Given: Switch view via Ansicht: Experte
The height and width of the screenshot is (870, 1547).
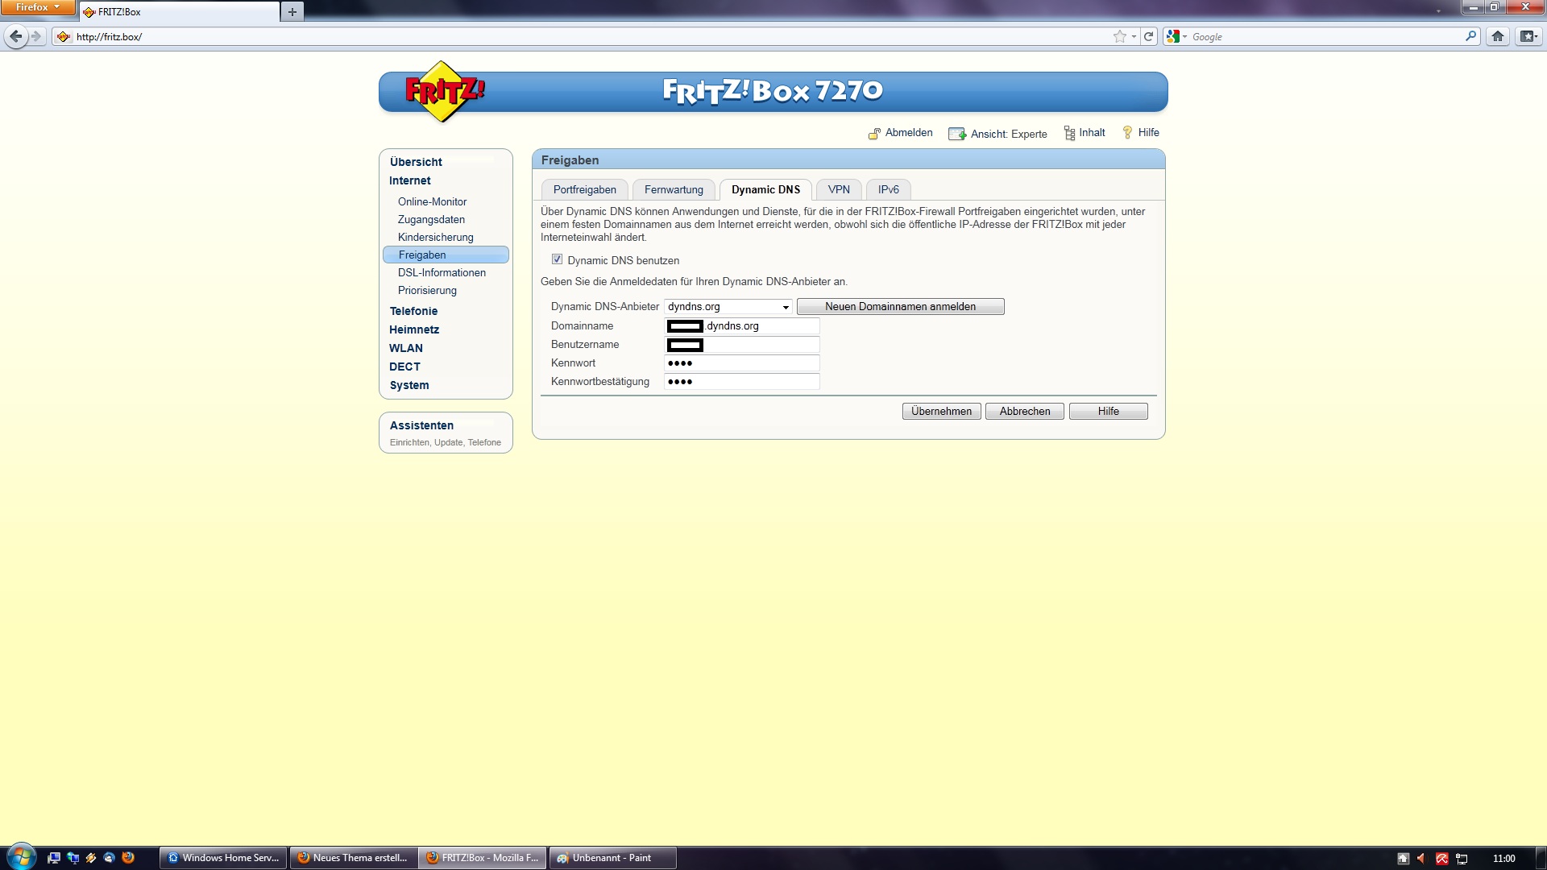Looking at the screenshot, I should tap(998, 134).
